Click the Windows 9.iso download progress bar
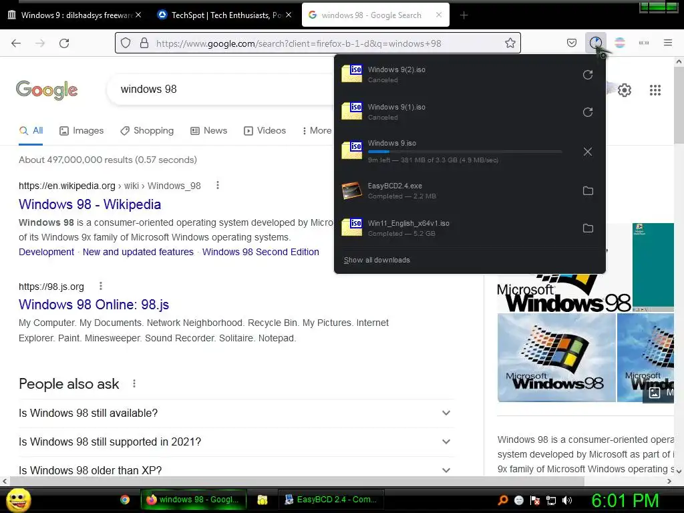 click(x=465, y=152)
